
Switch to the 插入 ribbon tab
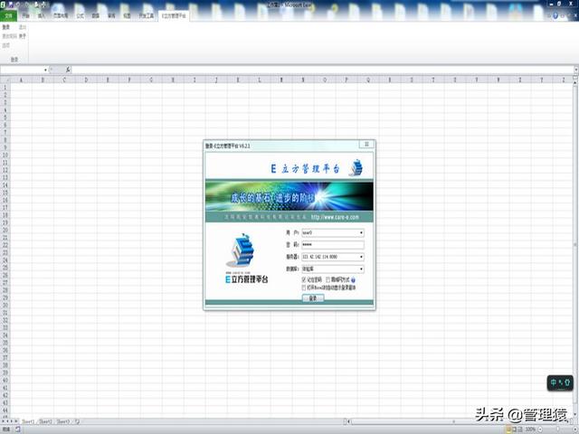pos(41,16)
